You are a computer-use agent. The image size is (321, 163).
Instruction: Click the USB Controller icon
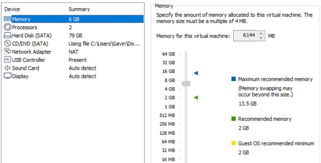pos(8,60)
